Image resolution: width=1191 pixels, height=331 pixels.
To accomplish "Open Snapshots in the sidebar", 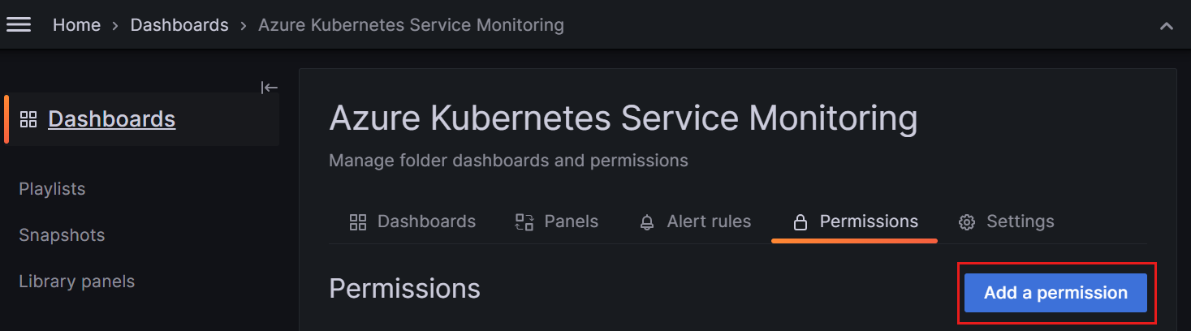I will [x=62, y=235].
